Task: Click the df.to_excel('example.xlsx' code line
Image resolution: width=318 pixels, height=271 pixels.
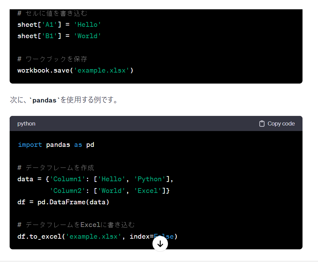Action: pyautogui.click(x=97, y=236)
